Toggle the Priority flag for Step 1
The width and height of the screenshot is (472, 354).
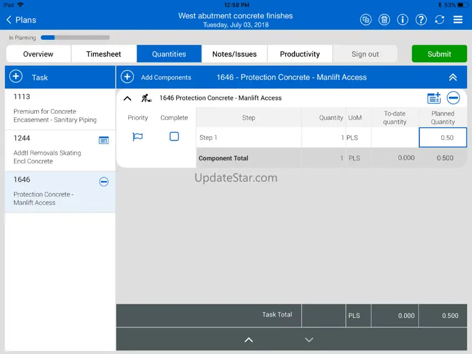[x=138, y=137]
